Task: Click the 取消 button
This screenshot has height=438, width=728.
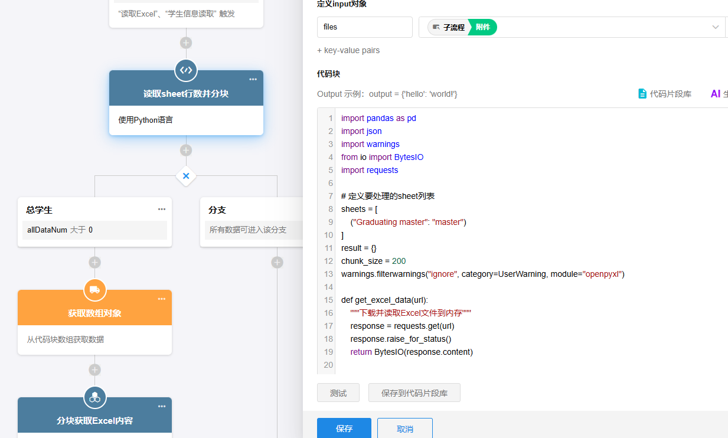Action: coord(405,429)
